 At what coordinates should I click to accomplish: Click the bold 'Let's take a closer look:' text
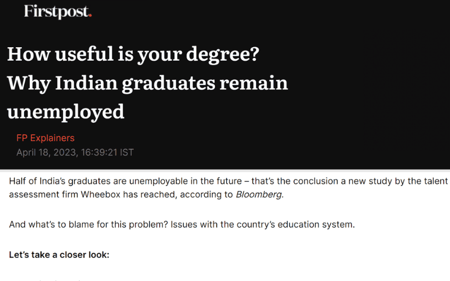(x=59, y=255)
